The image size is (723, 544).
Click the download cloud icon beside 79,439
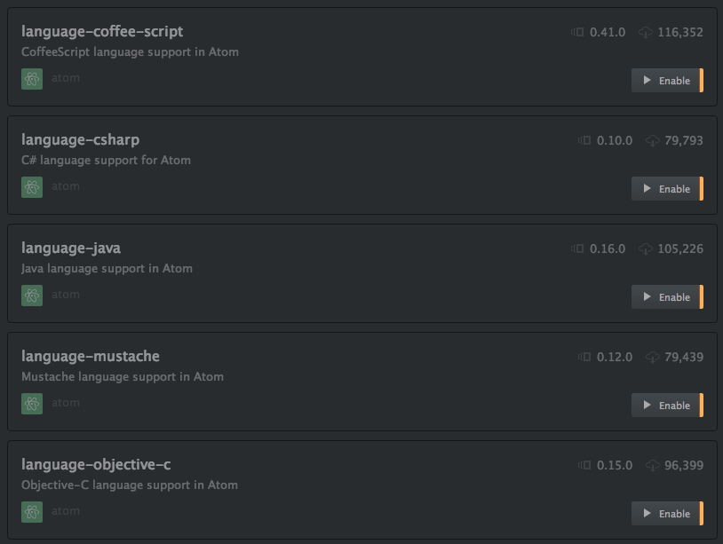pos(653,357)
